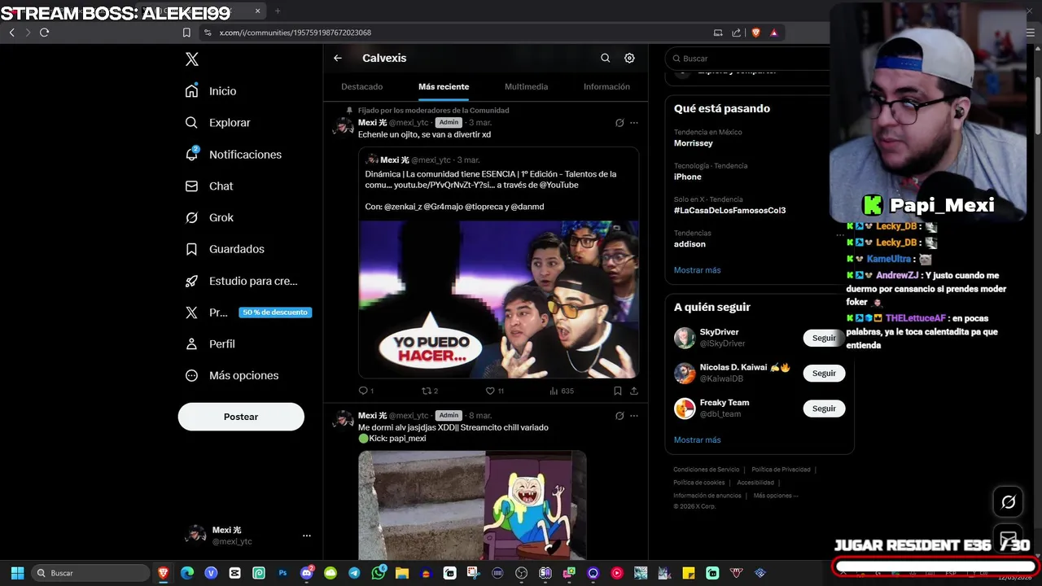The image size is (1042, 586).
Task: Click Grok icon on 8 mar. post
Action: coord(620,416)
